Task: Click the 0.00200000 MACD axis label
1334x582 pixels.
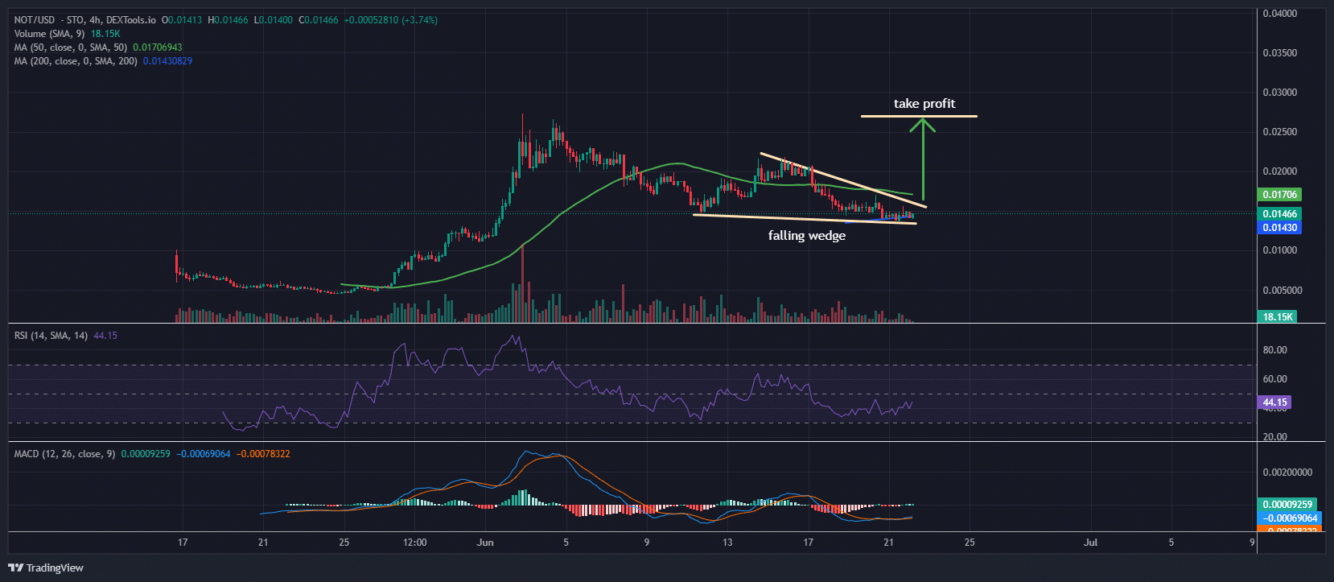Action: point(1287,473)
